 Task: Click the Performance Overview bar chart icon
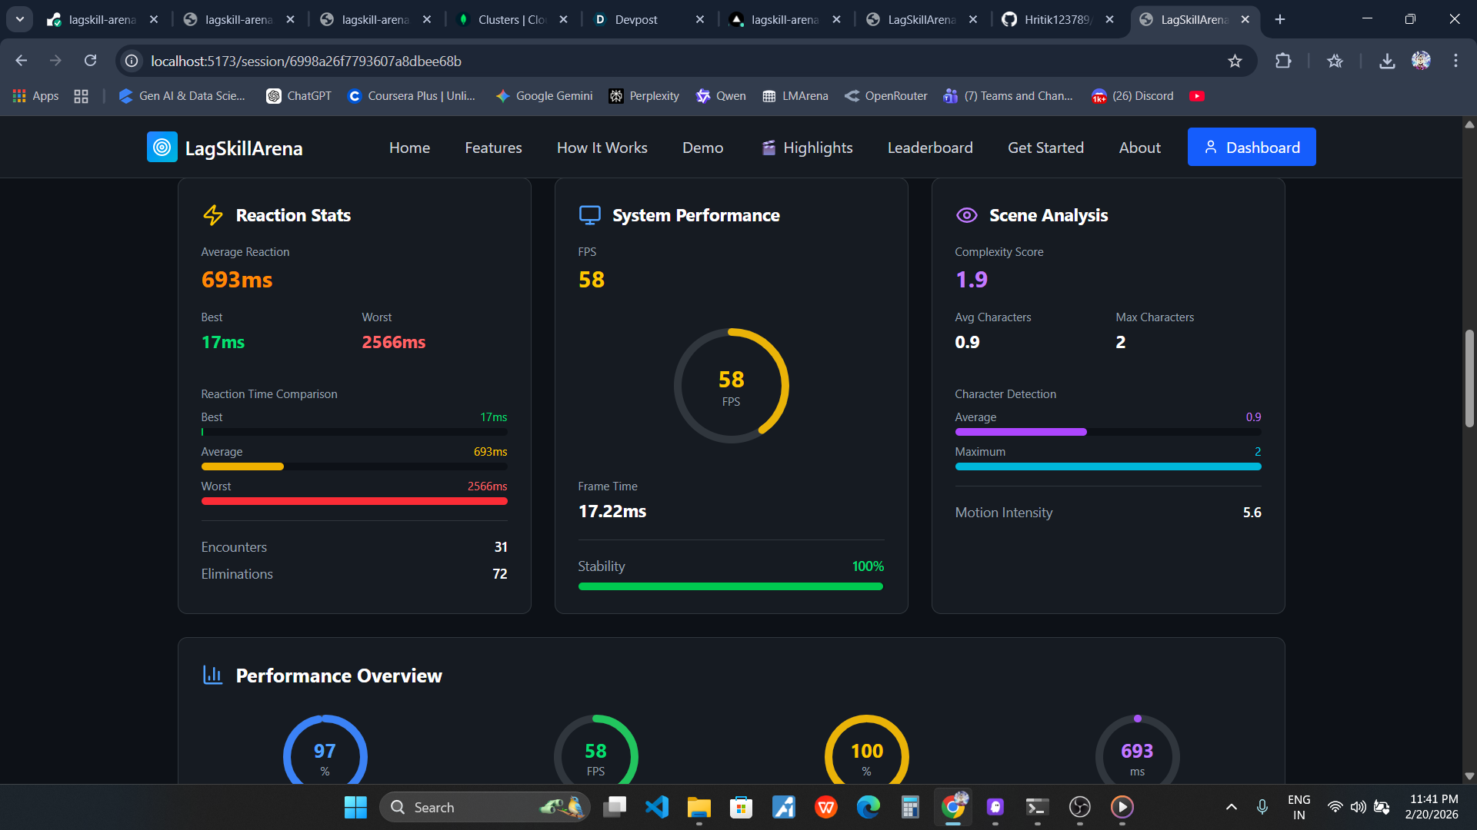[x=212, y=676]
